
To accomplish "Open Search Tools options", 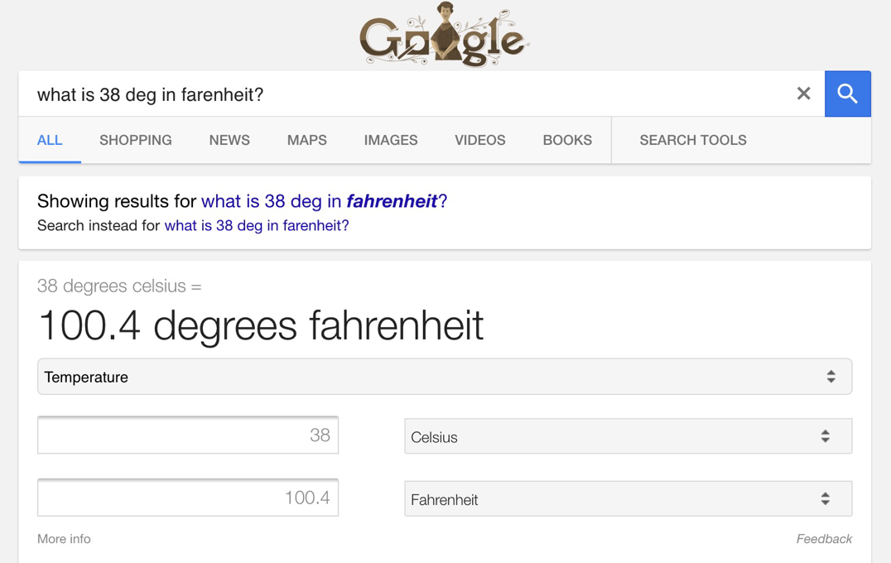I will point(693,140).
